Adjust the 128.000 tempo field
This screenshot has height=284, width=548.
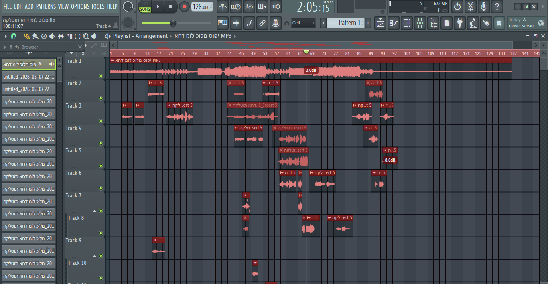tap(202, 7)
